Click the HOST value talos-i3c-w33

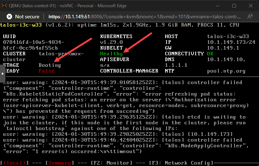[x=228, y=36]
